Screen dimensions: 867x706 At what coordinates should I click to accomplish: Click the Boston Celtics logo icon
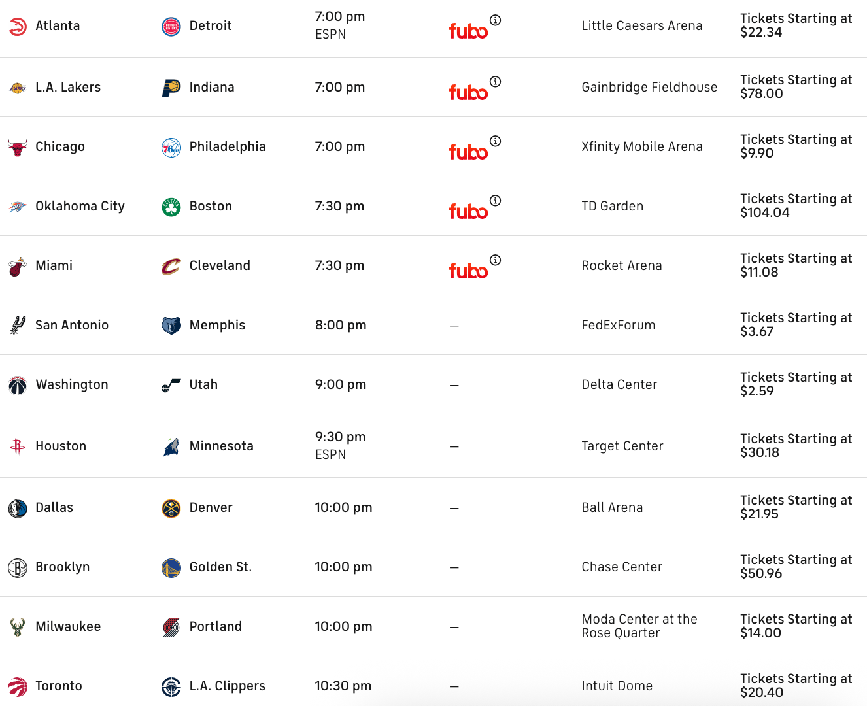click(x=171, y=207)
